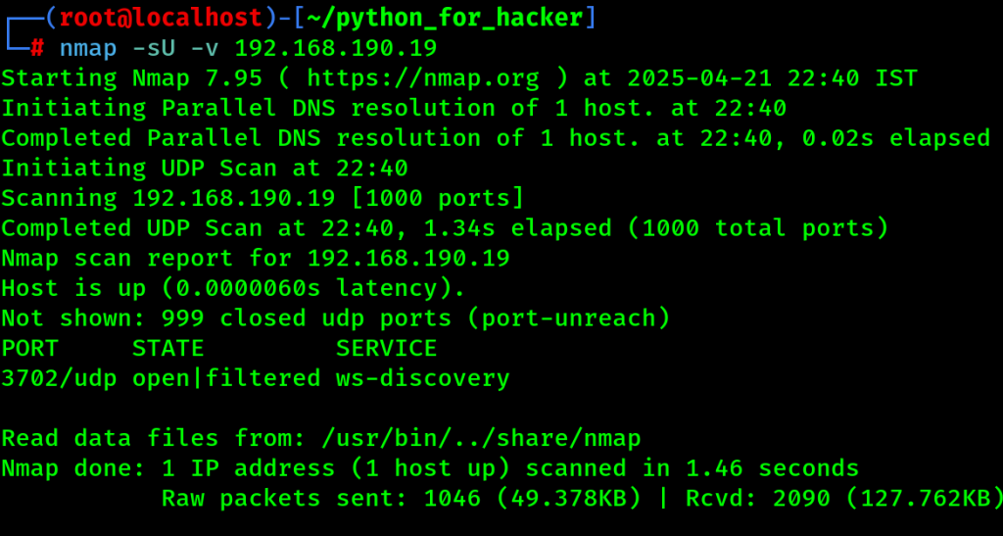Click the SERVICE column header
Viewport: 1003px width, 536px height.
tap(386, 348)
